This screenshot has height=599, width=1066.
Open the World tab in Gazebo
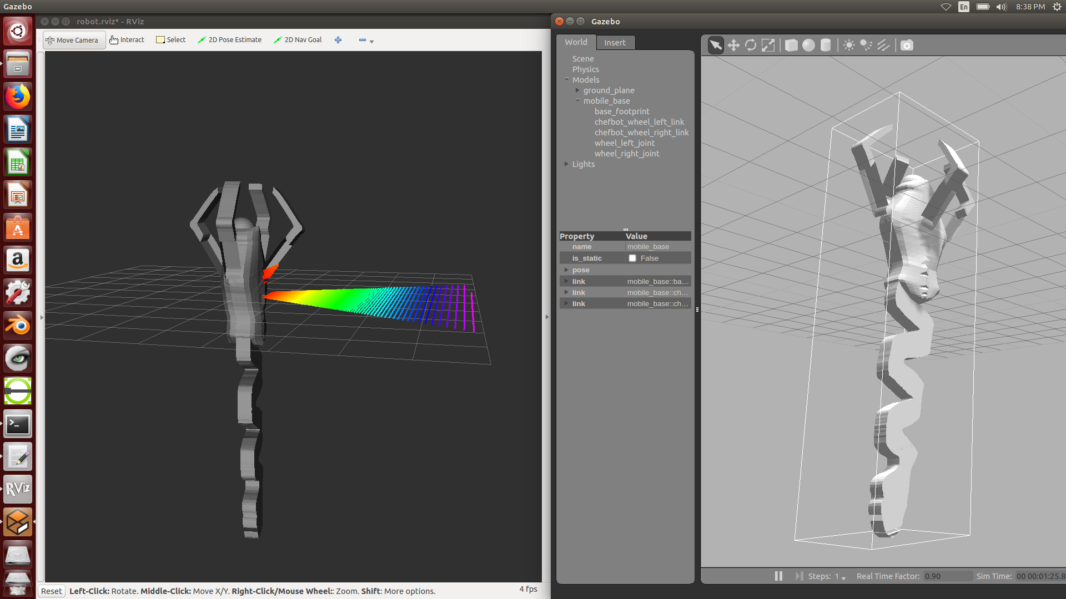(x=576, y=42)
